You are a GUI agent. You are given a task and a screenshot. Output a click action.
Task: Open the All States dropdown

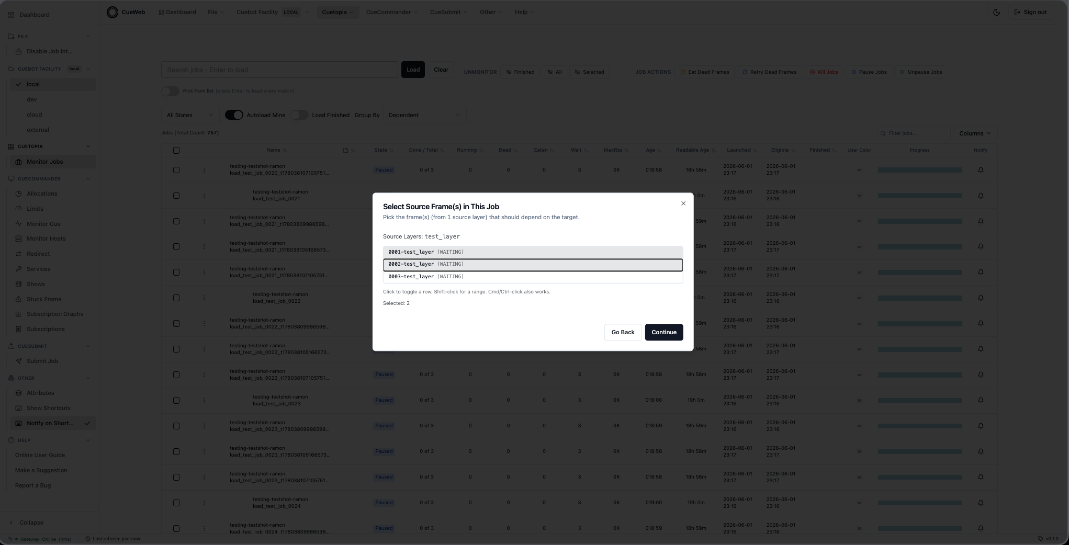click(190, 115)
